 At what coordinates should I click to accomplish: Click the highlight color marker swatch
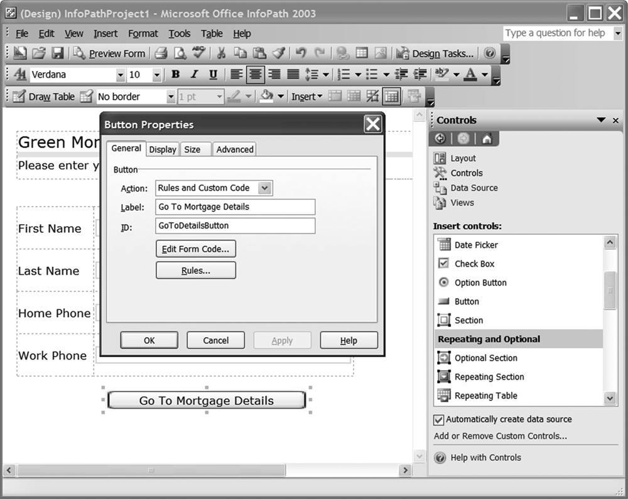[441, 75]
